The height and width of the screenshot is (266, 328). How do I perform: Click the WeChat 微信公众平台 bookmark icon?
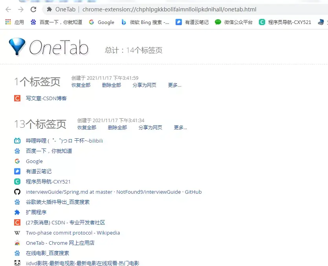(218, 22)
